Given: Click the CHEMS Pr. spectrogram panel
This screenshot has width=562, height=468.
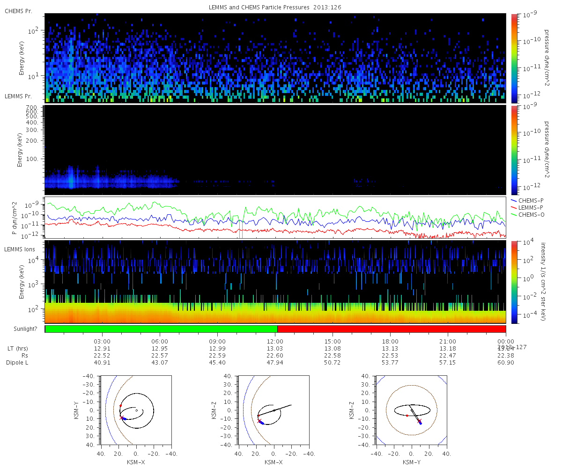Looking at the screenshot, I should click(x=275, y=58).
